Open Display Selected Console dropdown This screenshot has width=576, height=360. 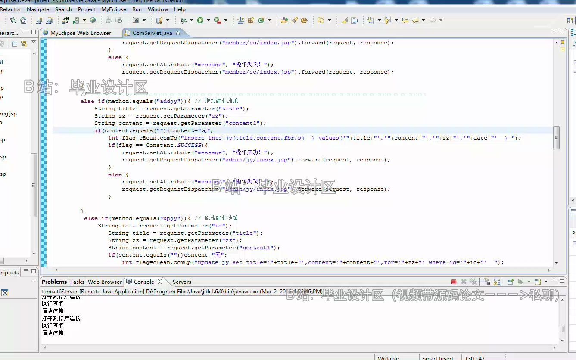tap(529, 282)
